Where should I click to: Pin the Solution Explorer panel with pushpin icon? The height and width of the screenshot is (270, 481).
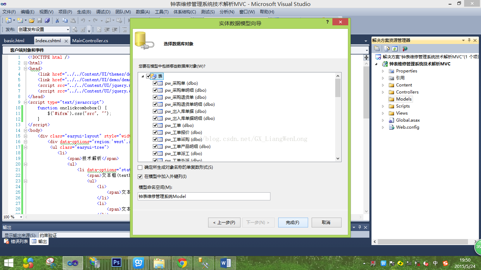[x=469, y=40]
